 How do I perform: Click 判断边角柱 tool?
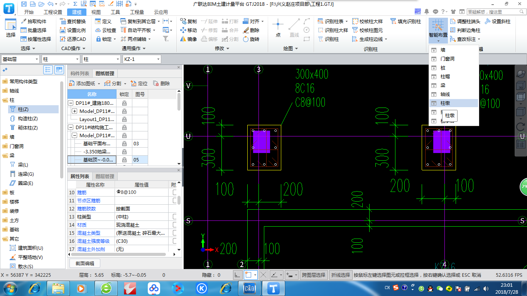[465, 30]
